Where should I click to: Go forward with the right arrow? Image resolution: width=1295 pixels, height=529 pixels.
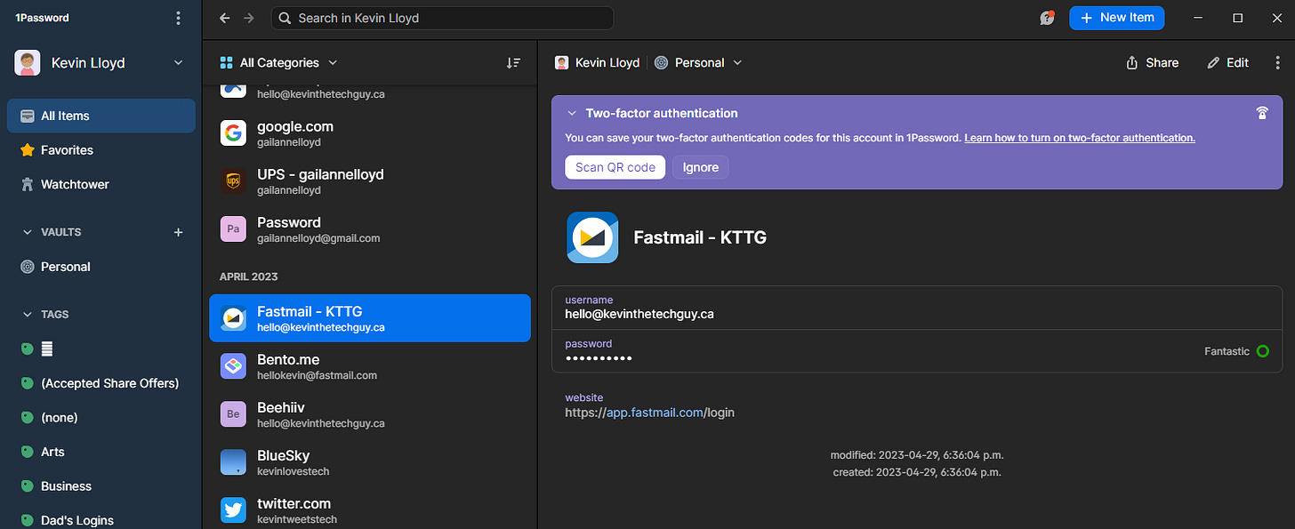[249, 18]
